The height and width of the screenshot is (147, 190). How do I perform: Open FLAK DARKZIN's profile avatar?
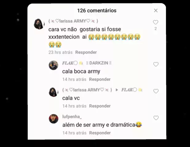(53, 65)
